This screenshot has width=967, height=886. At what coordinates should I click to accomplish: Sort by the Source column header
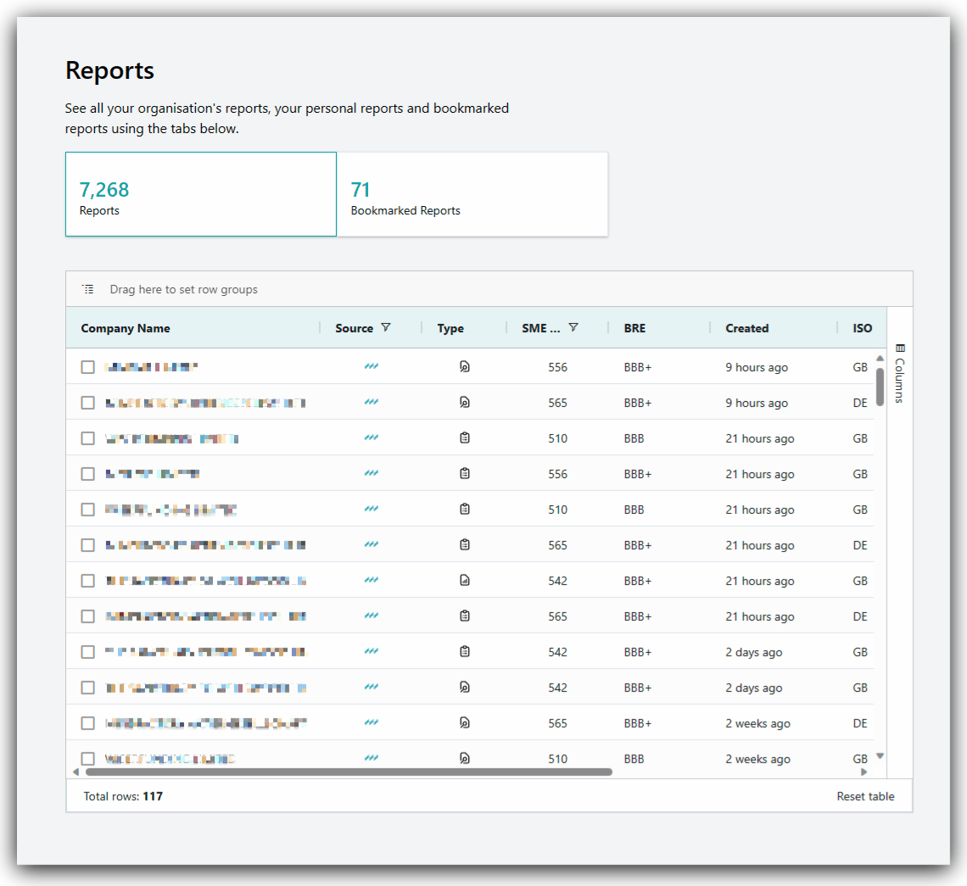[354, 328]
